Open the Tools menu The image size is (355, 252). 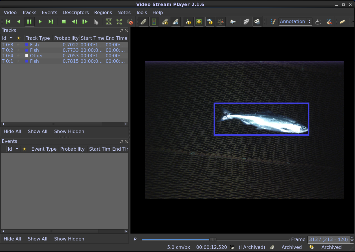[x=141, y=12]
